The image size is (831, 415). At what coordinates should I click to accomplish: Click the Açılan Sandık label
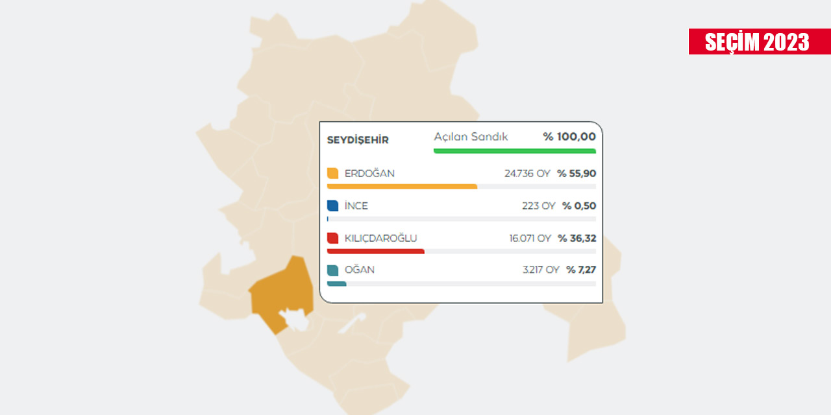(471, 137)
